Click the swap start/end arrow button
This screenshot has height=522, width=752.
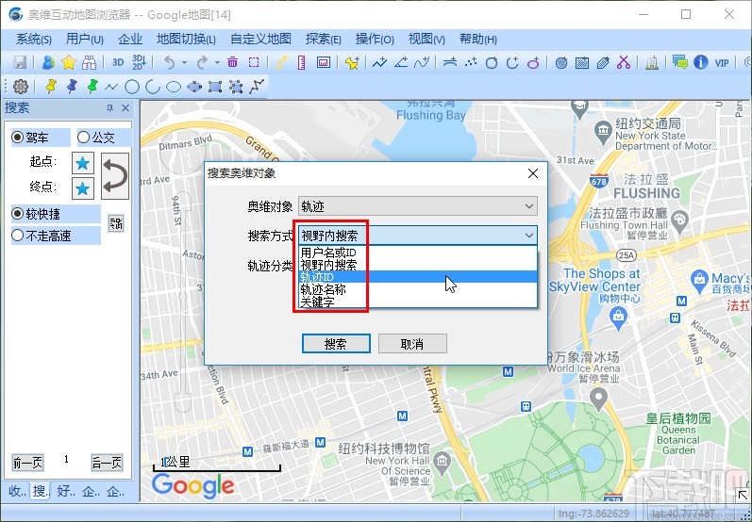(x=115, y=176)
